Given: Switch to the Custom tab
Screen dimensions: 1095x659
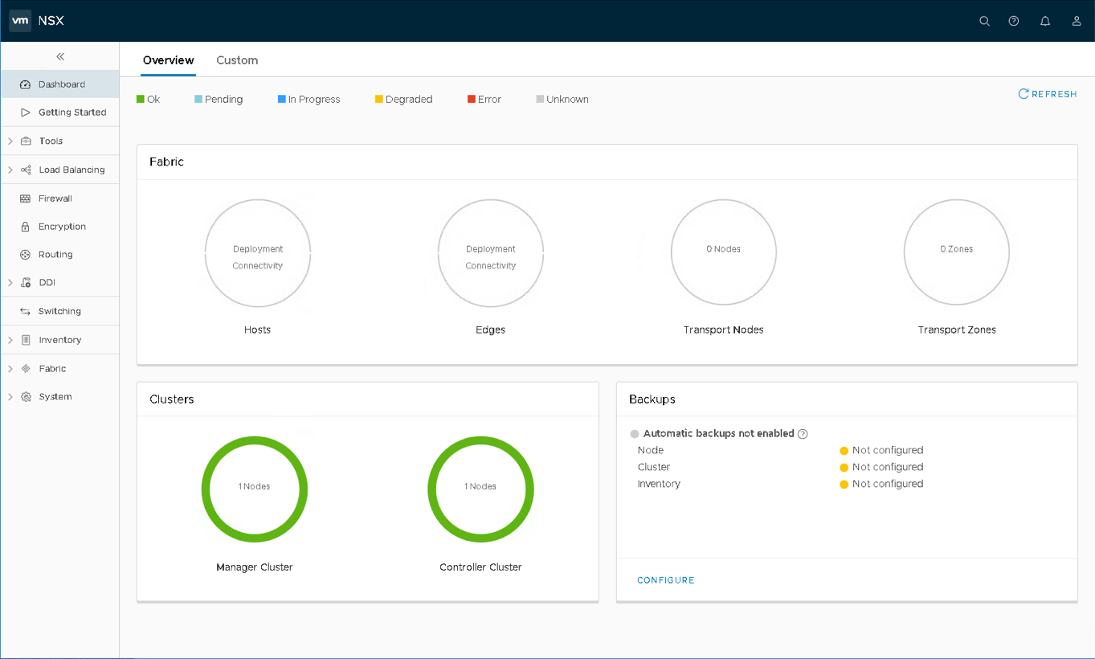Looking at the screenshot, I should click(x=237, y=60).
